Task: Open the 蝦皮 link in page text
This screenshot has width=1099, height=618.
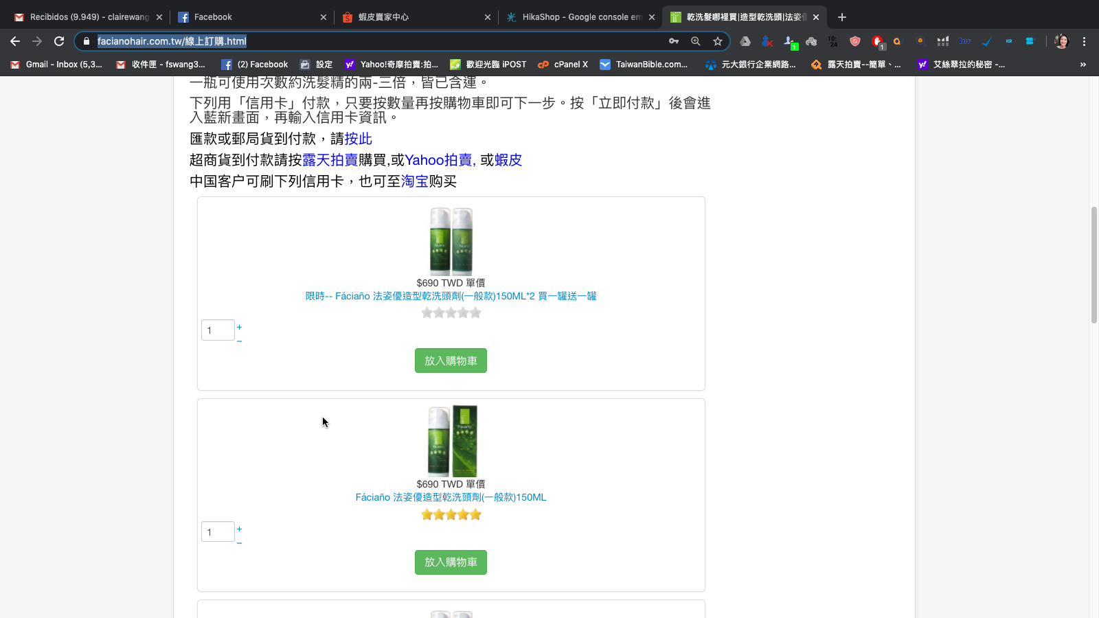Action: pyautogui.click(x=508, y=160)
